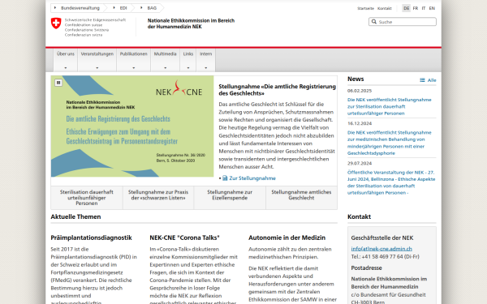The width and height of the screenshot is (487, 304).
Task: Open the BAG breadcrumb link
Action: tap(152, 8)
